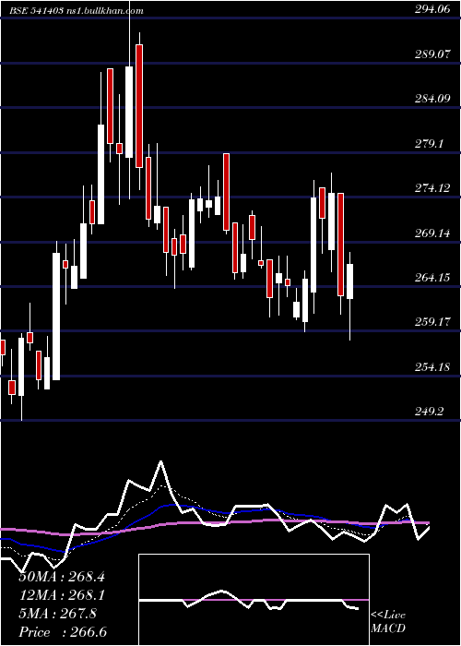This screenshot has height=646, width=461.
Task: Click the 289.07 price axis label
Action: click(432, 54)
